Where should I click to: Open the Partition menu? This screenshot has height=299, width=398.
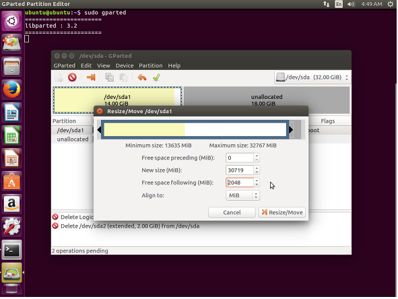151,65
